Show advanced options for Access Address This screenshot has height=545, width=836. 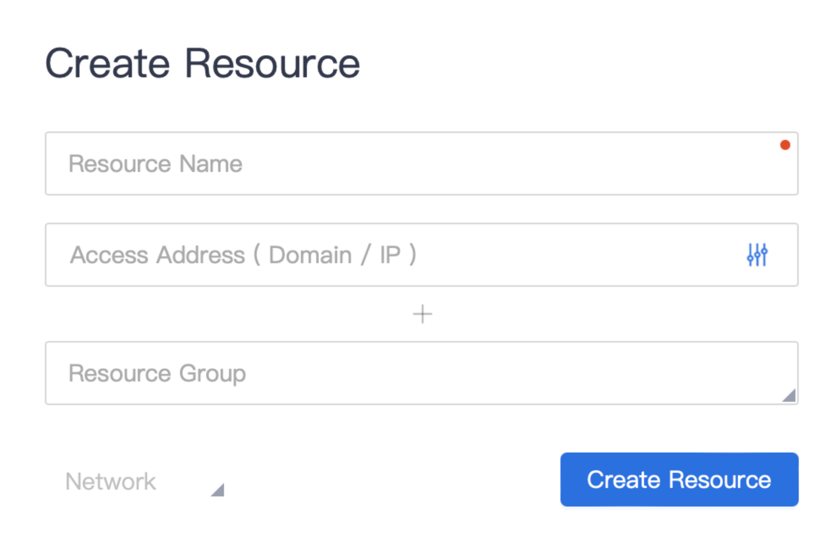coord(757,255)
